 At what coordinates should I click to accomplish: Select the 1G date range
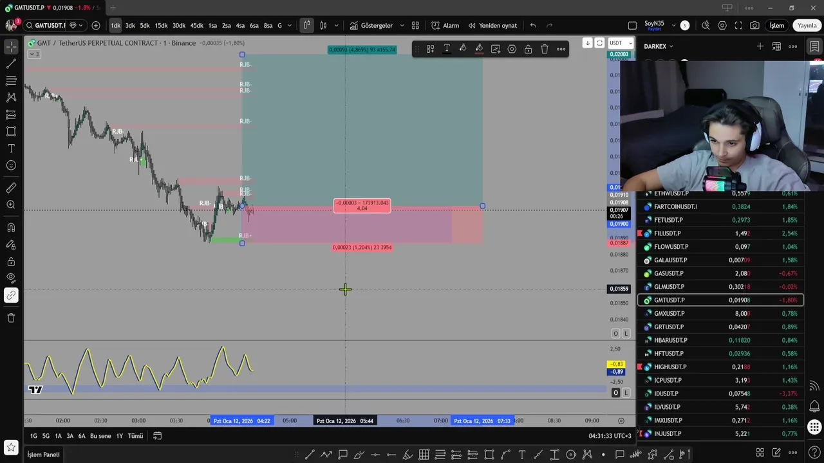click(x=33, y=436)
